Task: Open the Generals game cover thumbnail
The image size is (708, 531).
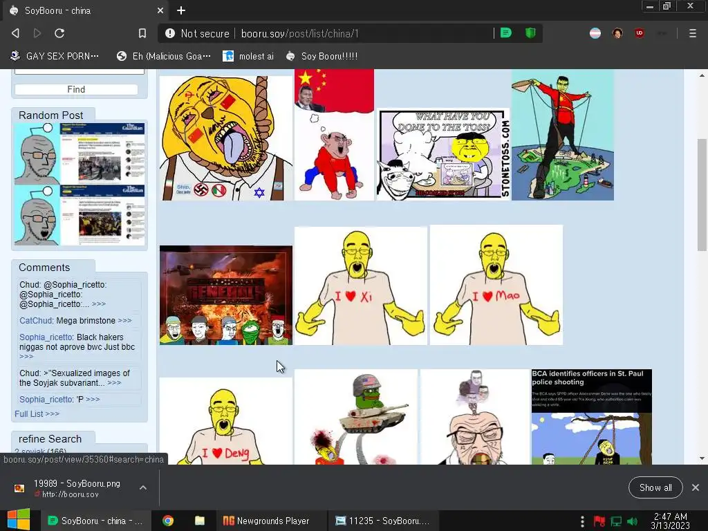Action: tap(226, 295)
